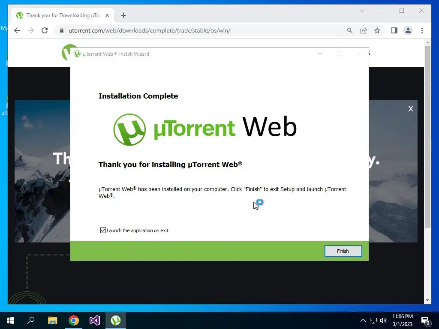Bookmark this page with star icon

[377, 30]
